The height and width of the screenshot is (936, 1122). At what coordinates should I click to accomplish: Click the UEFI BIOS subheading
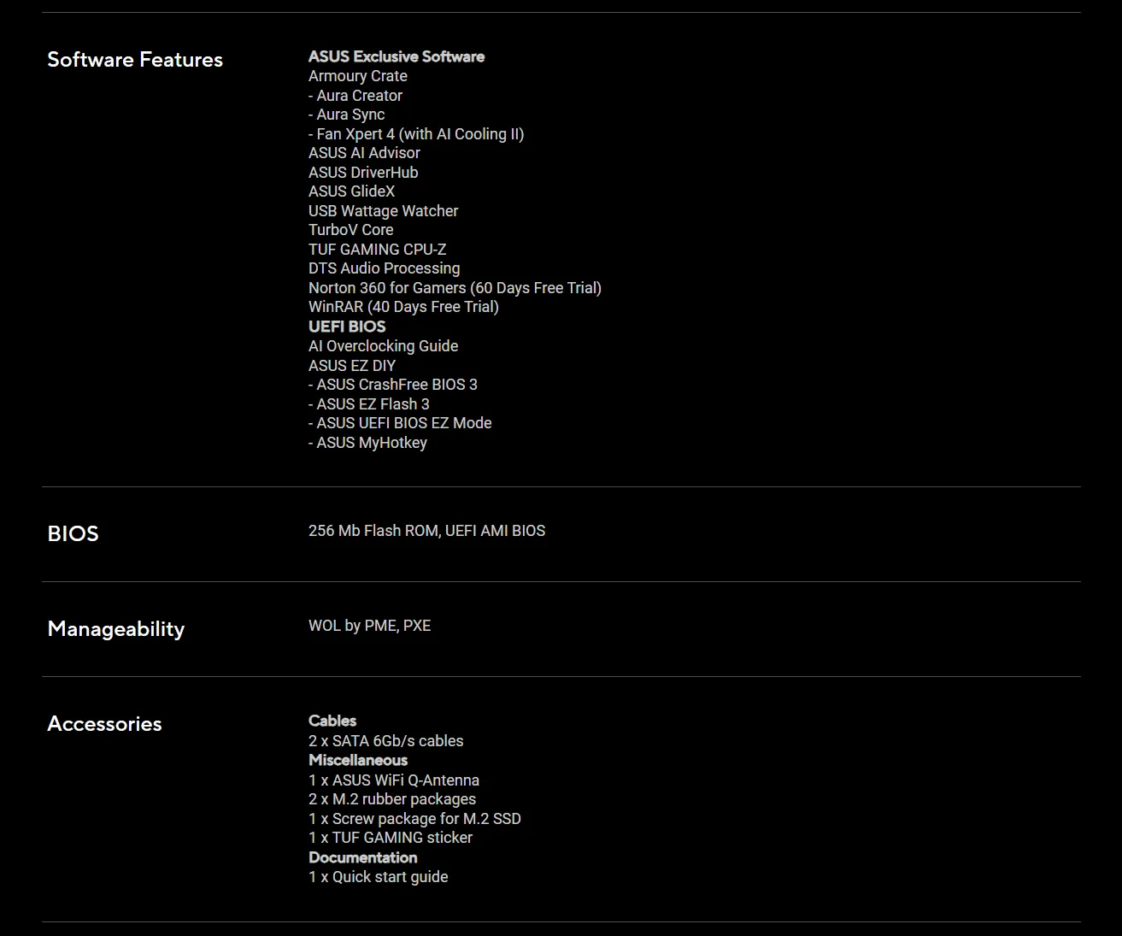(347, 327)
